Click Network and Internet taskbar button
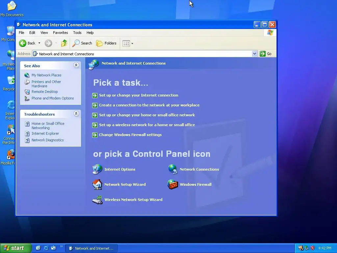The height and width of the screenshot is (253, 337). pos(91,248)
